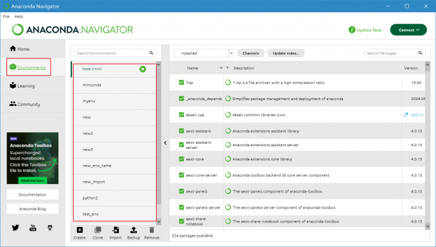The image size is (436, 247).
Task: Click the abseil-cpp package type circle icon
Action: [228, 115]
